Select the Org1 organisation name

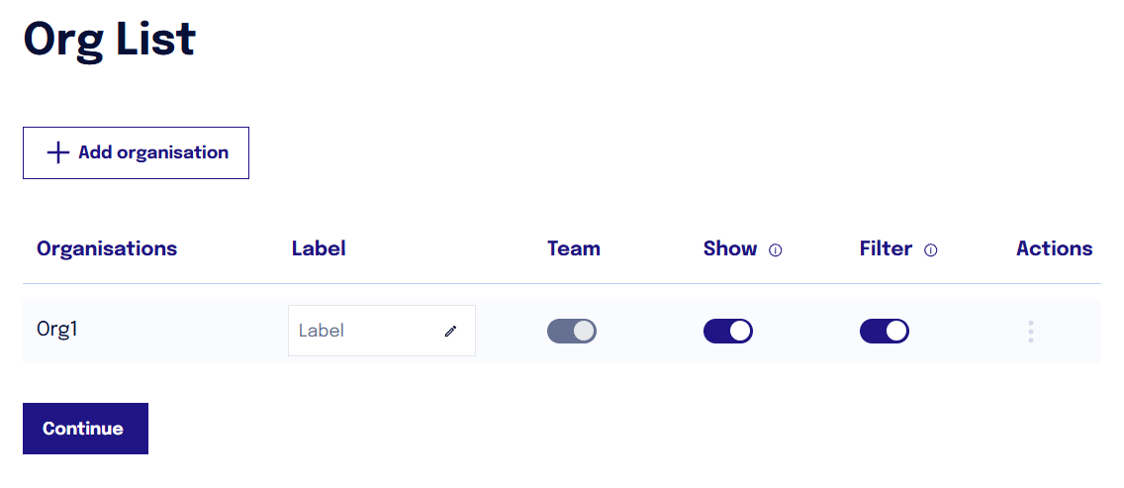point(57,330)
